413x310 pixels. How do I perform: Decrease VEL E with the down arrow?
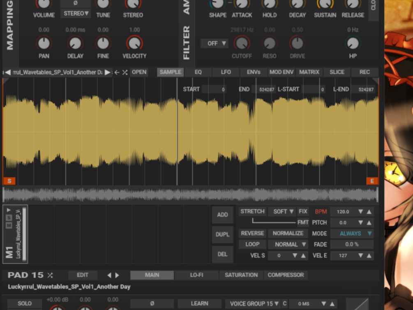point(360,255)
